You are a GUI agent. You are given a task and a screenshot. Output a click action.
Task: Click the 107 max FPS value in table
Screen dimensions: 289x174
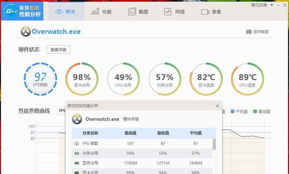(130, 144)
